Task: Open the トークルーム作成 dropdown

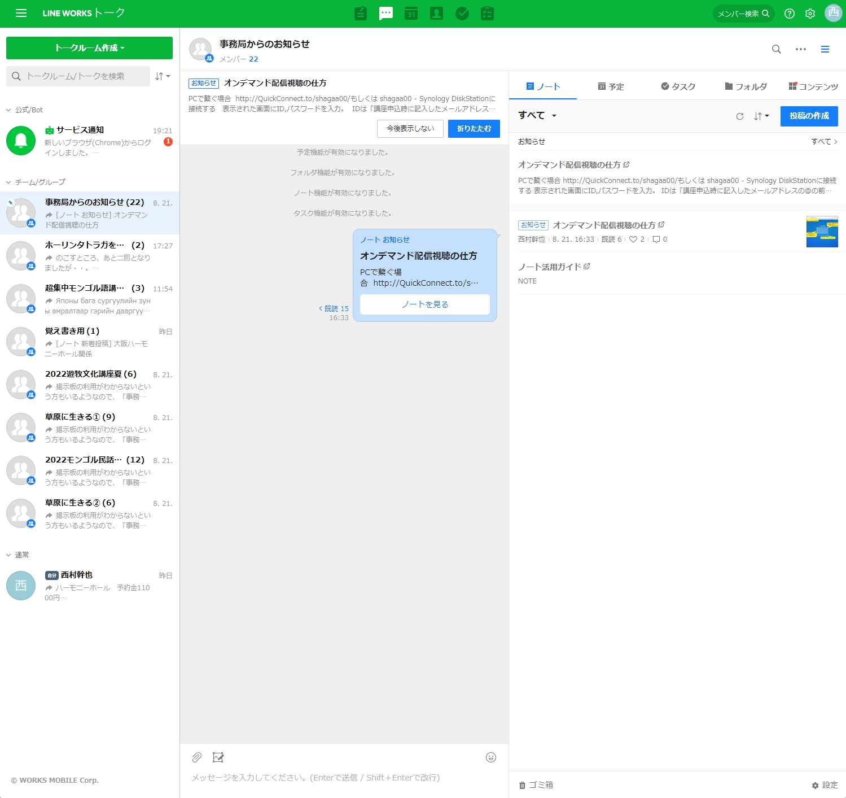Action: pos(89,48)
